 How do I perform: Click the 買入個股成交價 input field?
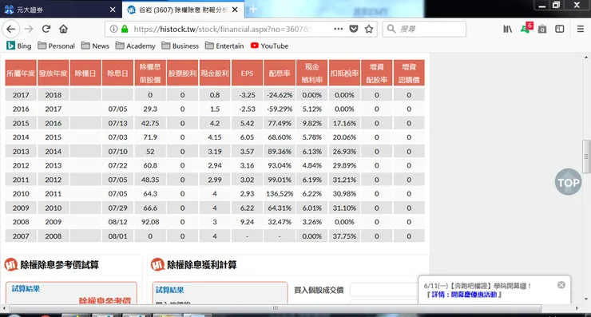click(384, 290)
